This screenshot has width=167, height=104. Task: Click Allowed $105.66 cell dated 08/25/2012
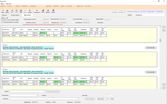pyautogui.click(x=43, y=57)
